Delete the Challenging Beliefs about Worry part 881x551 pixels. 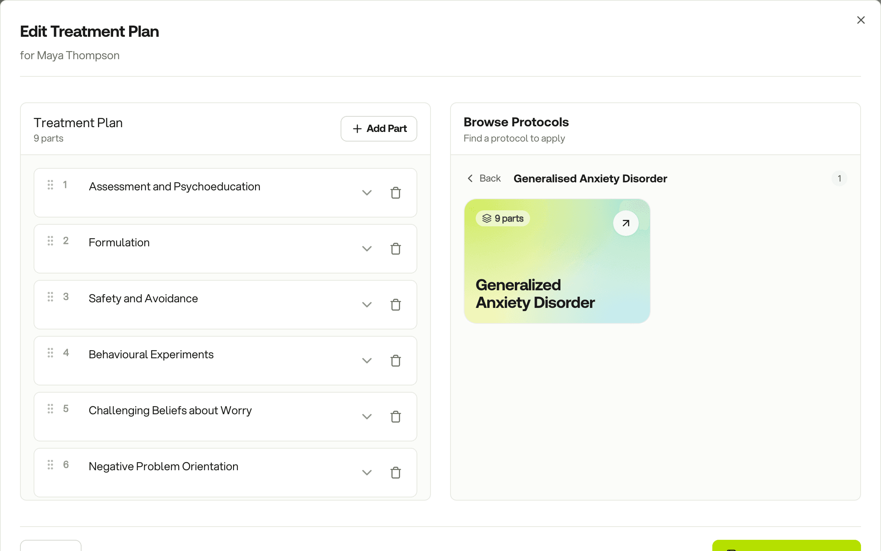point(395,417)
